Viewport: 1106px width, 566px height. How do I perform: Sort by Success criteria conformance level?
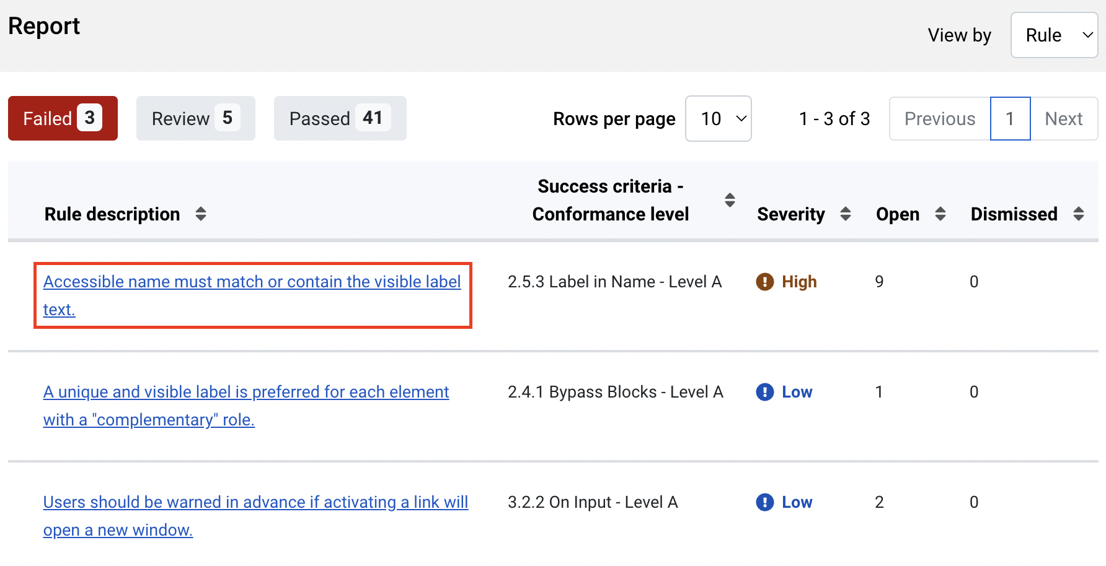pos(730,200)
